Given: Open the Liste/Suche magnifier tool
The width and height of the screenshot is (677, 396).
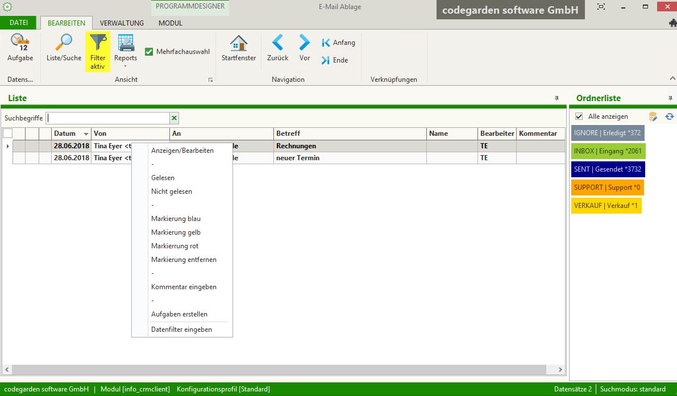Looking at the screenshot, I should tap(64, 43).
